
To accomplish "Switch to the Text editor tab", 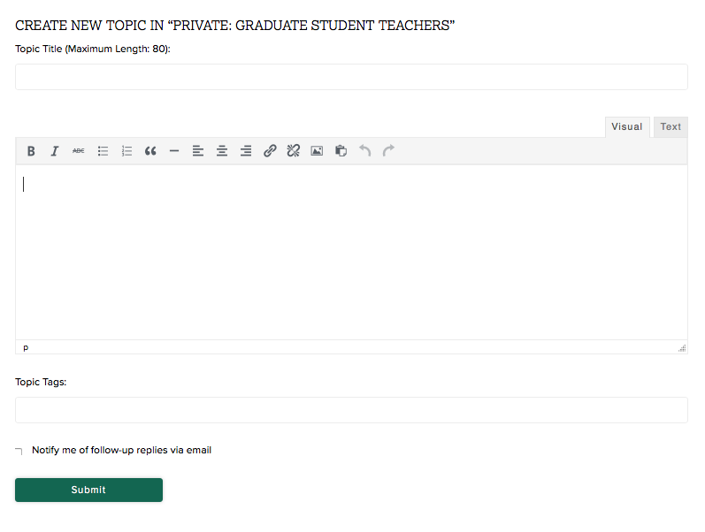I will (671, 127).
